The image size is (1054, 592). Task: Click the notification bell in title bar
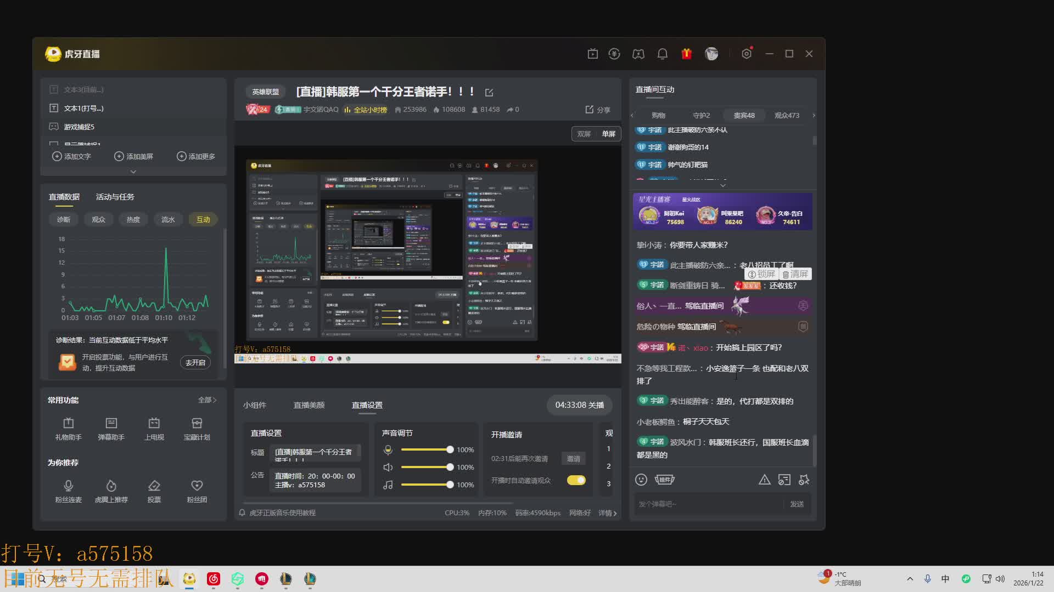click(x=663, y=54)
